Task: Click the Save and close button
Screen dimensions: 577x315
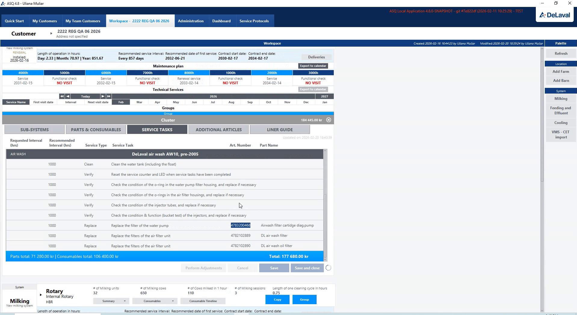Action: coord(307,268)
